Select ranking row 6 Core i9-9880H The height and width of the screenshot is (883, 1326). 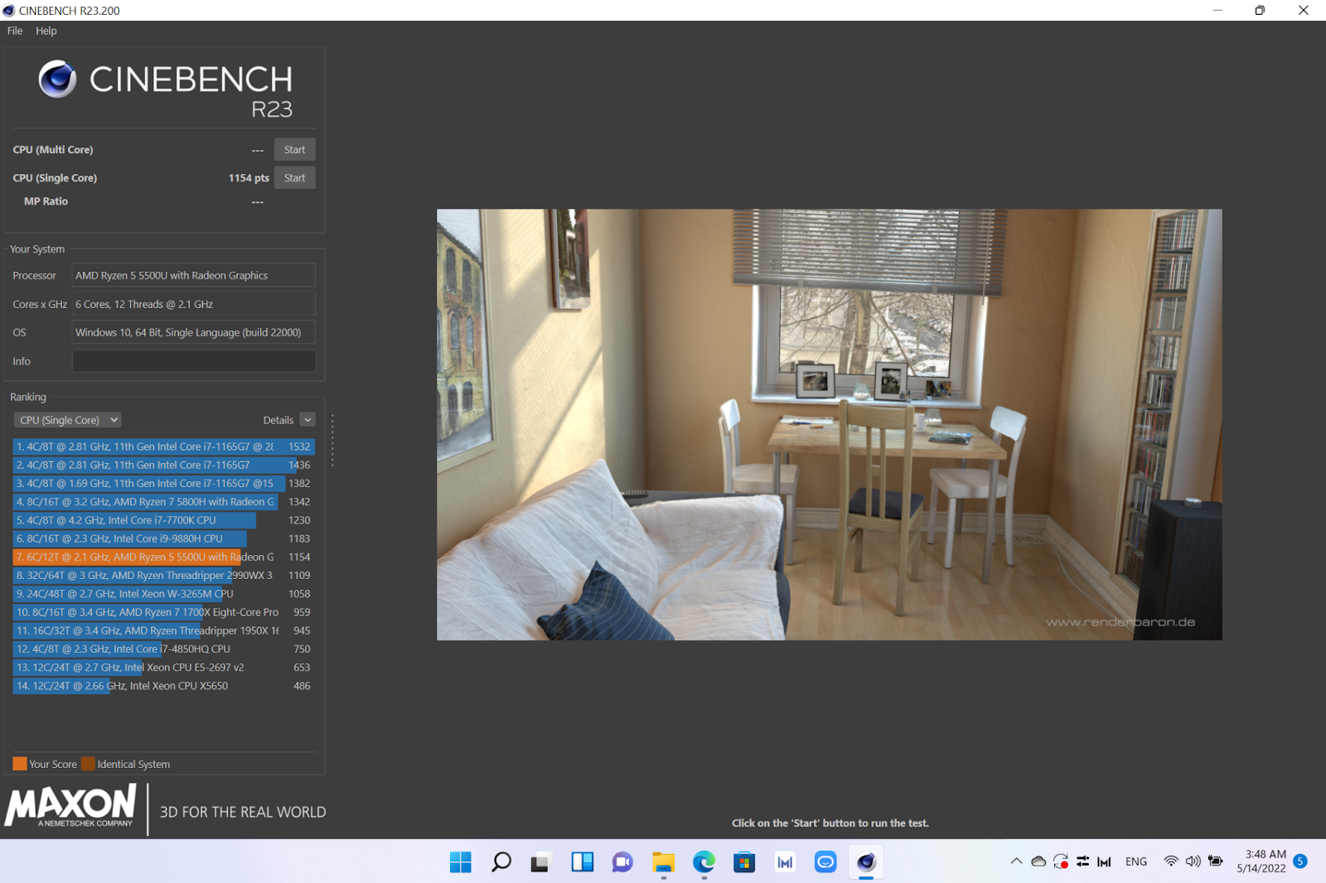click(x=163, y=538)
